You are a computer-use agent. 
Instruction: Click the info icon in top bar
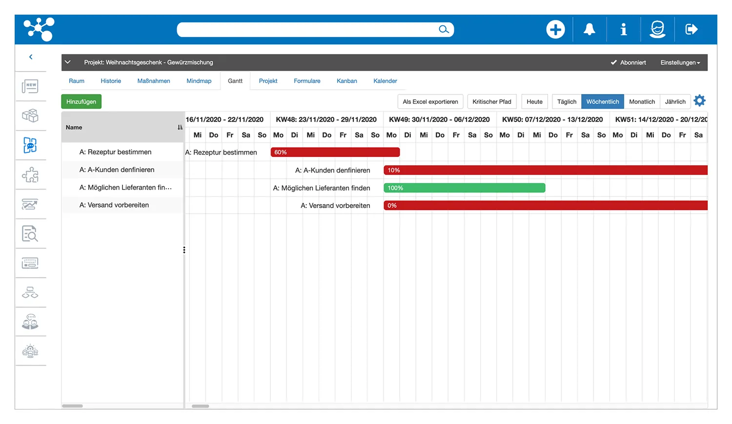(x=623, y=30)
